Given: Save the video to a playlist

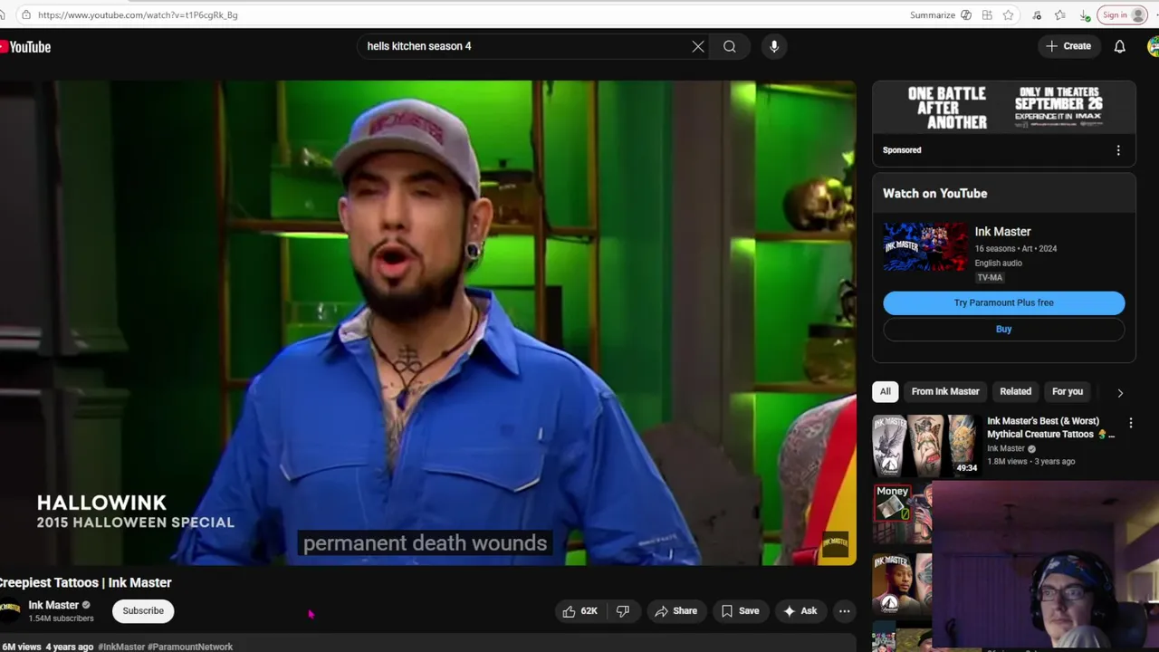Looking at the screenshot, I should (x=740, y=611).
